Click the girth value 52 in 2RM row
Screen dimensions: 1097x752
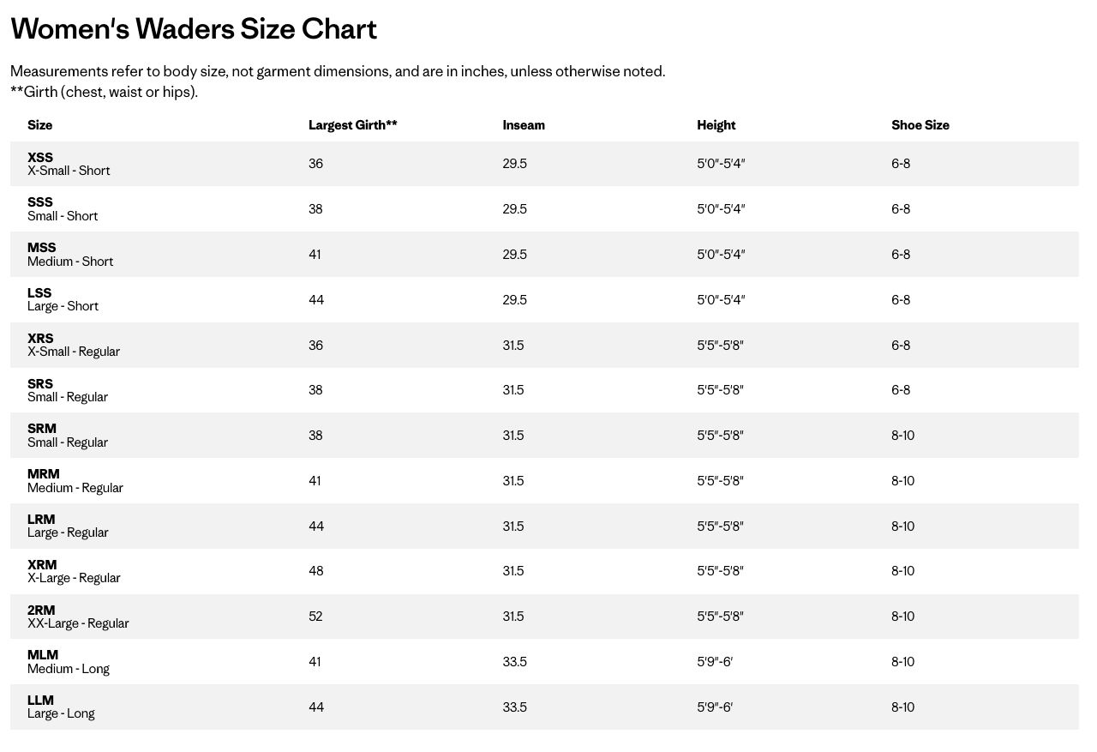[x=315, y=617]
